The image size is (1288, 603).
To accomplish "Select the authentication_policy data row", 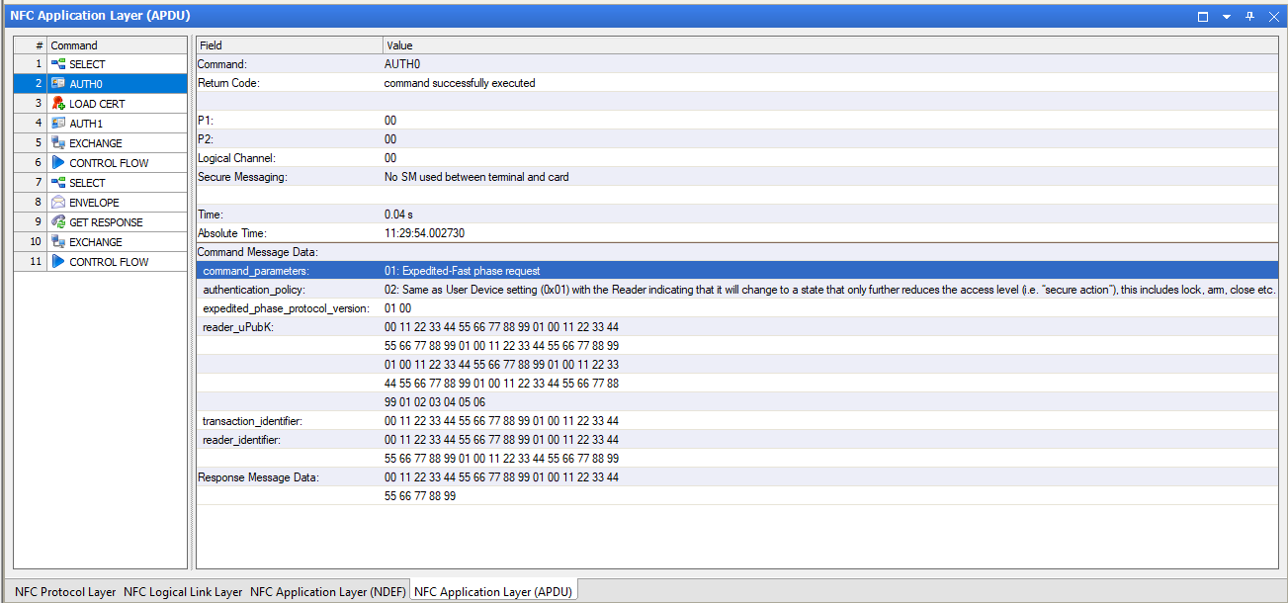I will pyautogui.click(x=736, y=290).
